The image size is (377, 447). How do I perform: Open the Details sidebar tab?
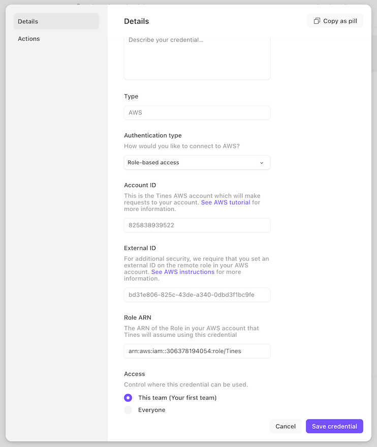point(56,21)
